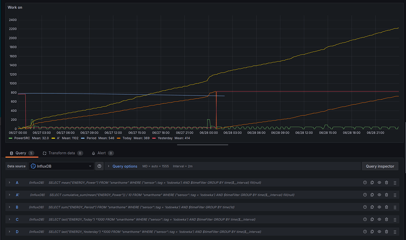Expand query A' editor with its chevron
The width and height of the screenshot is (406, 240).
pos(9,195)
